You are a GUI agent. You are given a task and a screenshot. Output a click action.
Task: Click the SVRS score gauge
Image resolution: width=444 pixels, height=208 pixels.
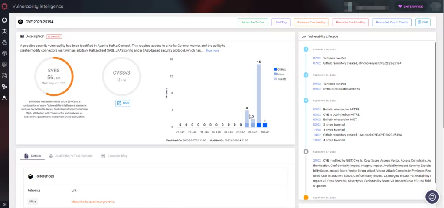[x=54, y=77]
